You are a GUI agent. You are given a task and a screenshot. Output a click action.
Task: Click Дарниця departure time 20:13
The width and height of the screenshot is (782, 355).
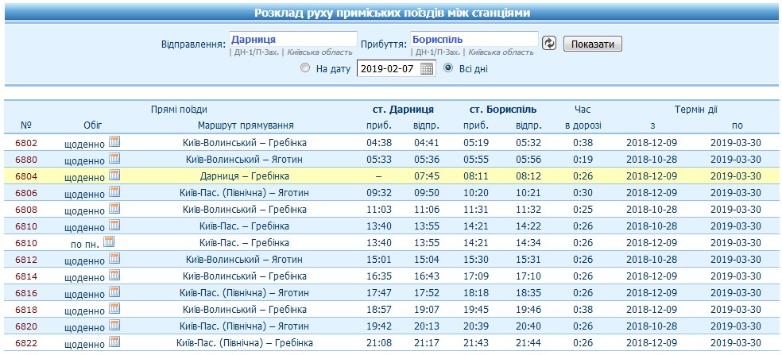pos(427,326)
